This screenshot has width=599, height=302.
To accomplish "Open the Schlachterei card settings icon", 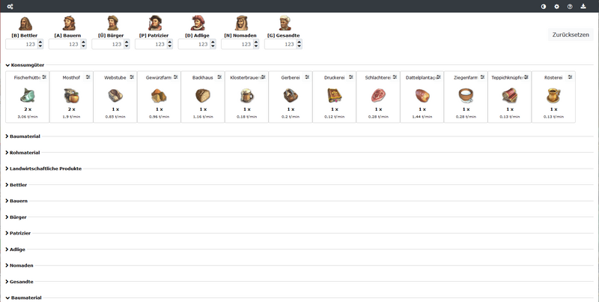I will click(x=395, y=77).
